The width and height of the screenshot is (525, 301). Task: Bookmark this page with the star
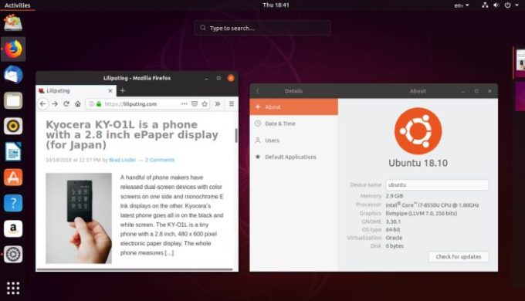click(x=205, y=103)
